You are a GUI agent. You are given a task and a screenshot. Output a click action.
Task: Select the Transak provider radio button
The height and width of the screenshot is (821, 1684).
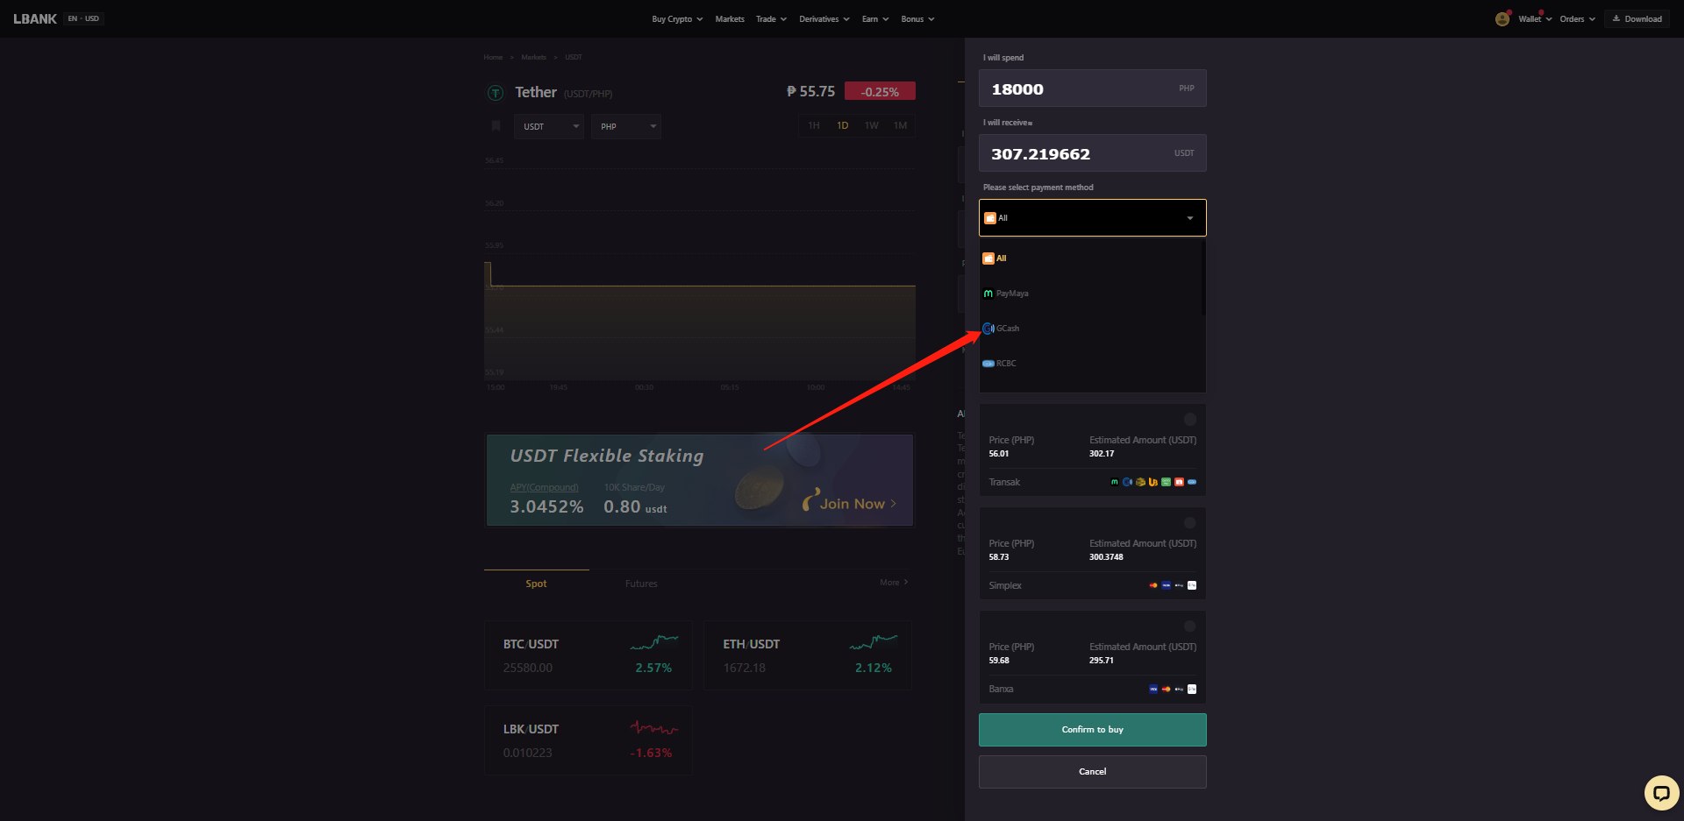(1190, 420)
